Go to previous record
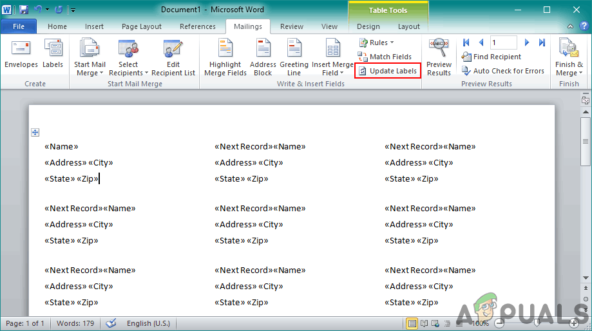 pos(481,43)
